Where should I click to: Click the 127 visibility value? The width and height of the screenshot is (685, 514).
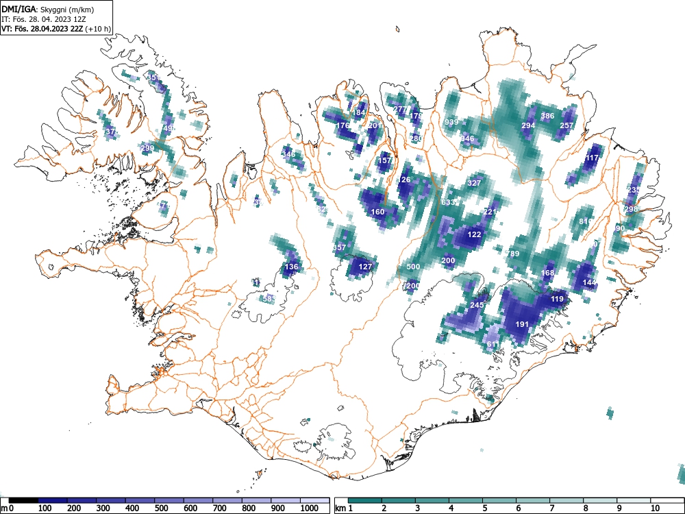coord(365,267)
